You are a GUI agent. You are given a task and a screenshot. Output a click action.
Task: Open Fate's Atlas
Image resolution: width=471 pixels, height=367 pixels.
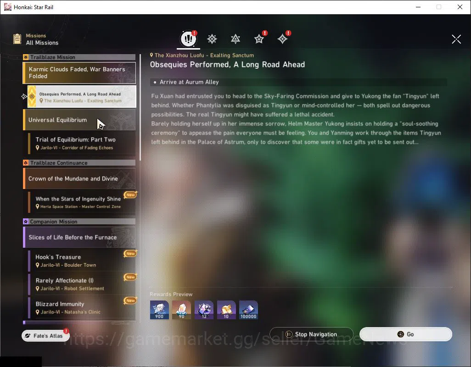point(45,336)
